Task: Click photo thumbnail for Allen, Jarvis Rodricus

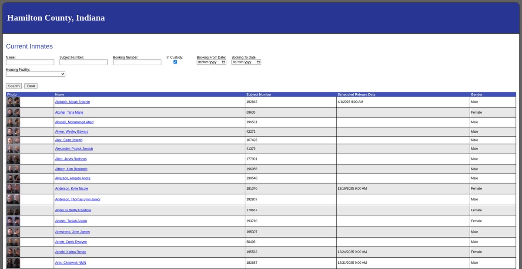Action: click(x=13, y=159)
